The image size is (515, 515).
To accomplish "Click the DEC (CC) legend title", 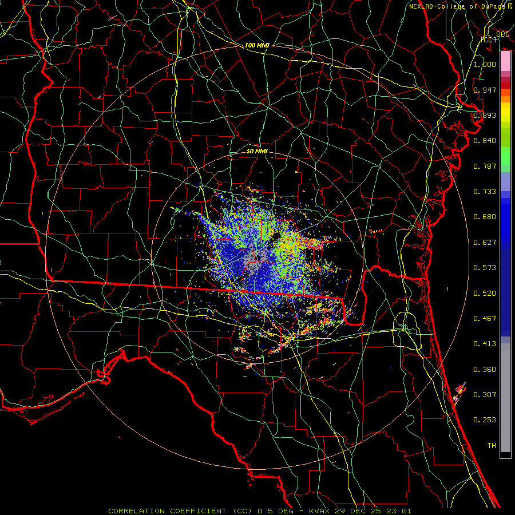I will point(496,37).
